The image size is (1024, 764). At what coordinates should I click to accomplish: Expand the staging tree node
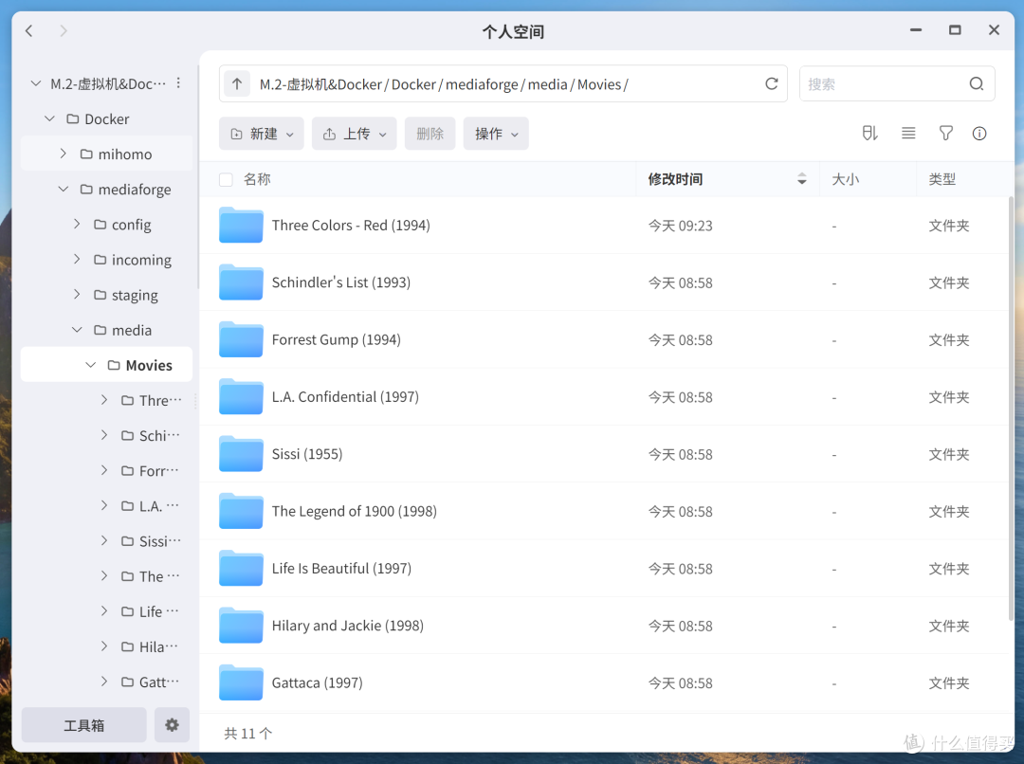pyautogui.click(x=77, y=295)
